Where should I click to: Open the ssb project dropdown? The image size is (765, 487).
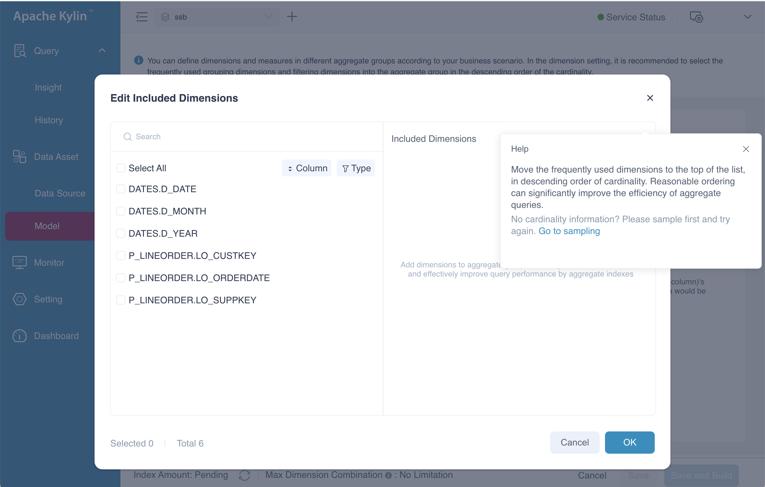pyautogui.click(x=217, y=17)
